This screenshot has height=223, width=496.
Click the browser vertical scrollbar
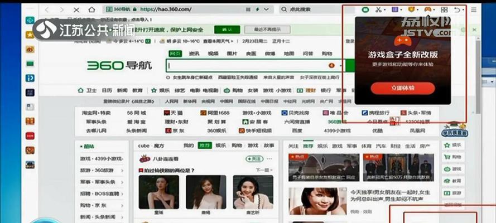pyautogui.click(x=478, y=76)
